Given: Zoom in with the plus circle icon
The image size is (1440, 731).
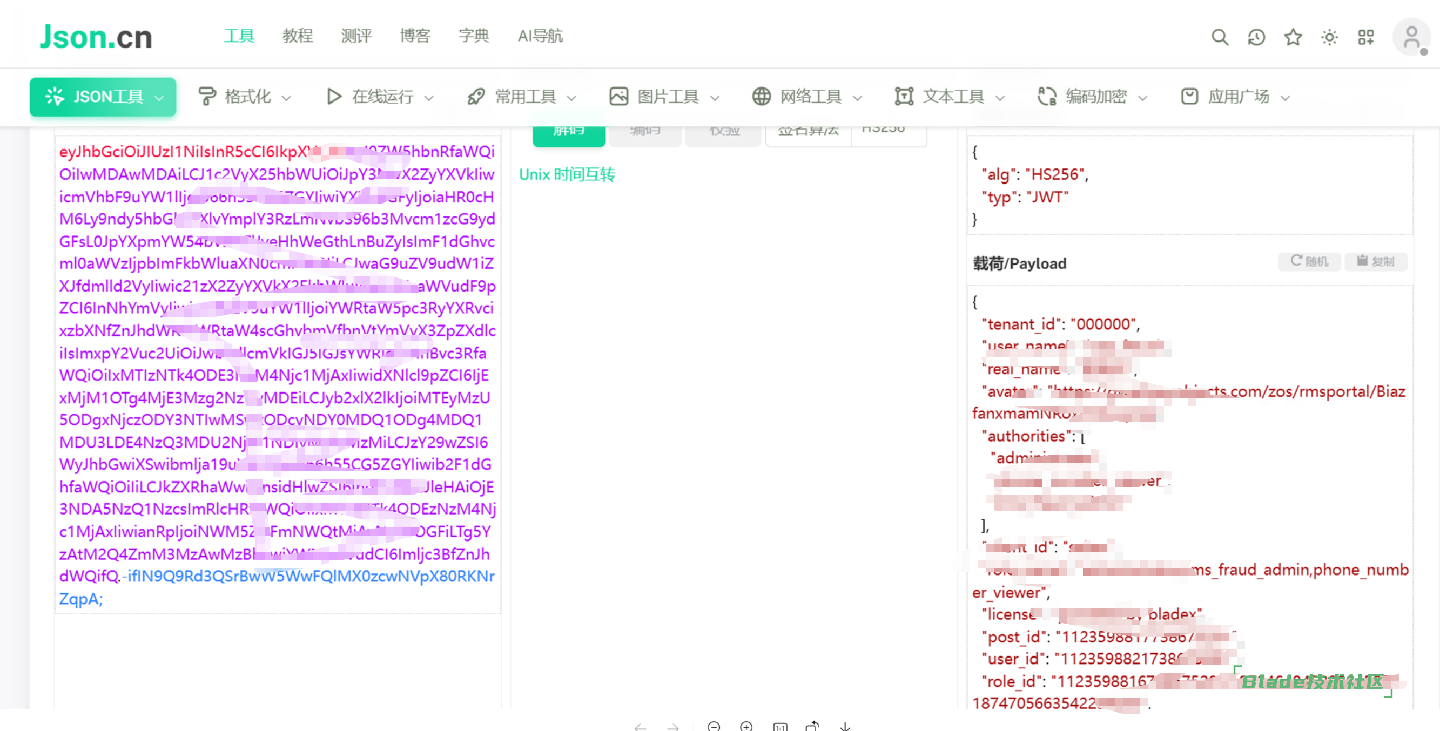Looking at the screenshot, I should 746,726.
